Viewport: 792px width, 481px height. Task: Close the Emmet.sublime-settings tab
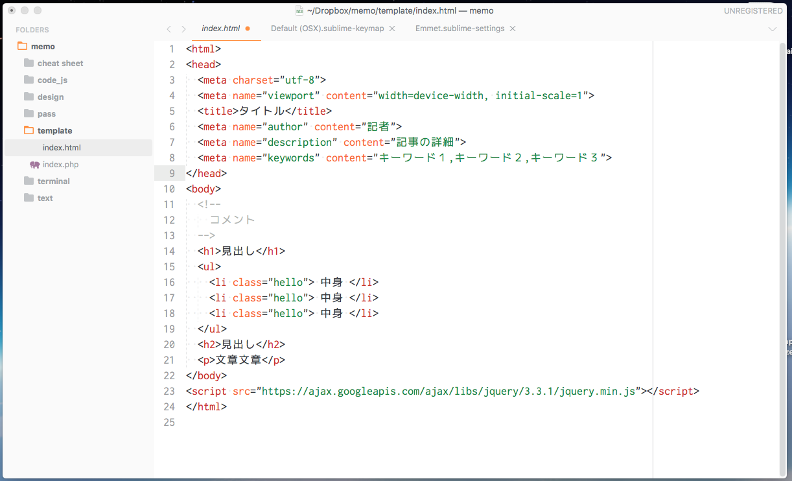(512, 29)
